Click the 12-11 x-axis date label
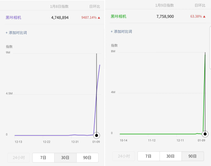The image size is (211, 166). (x=180, y=140)
